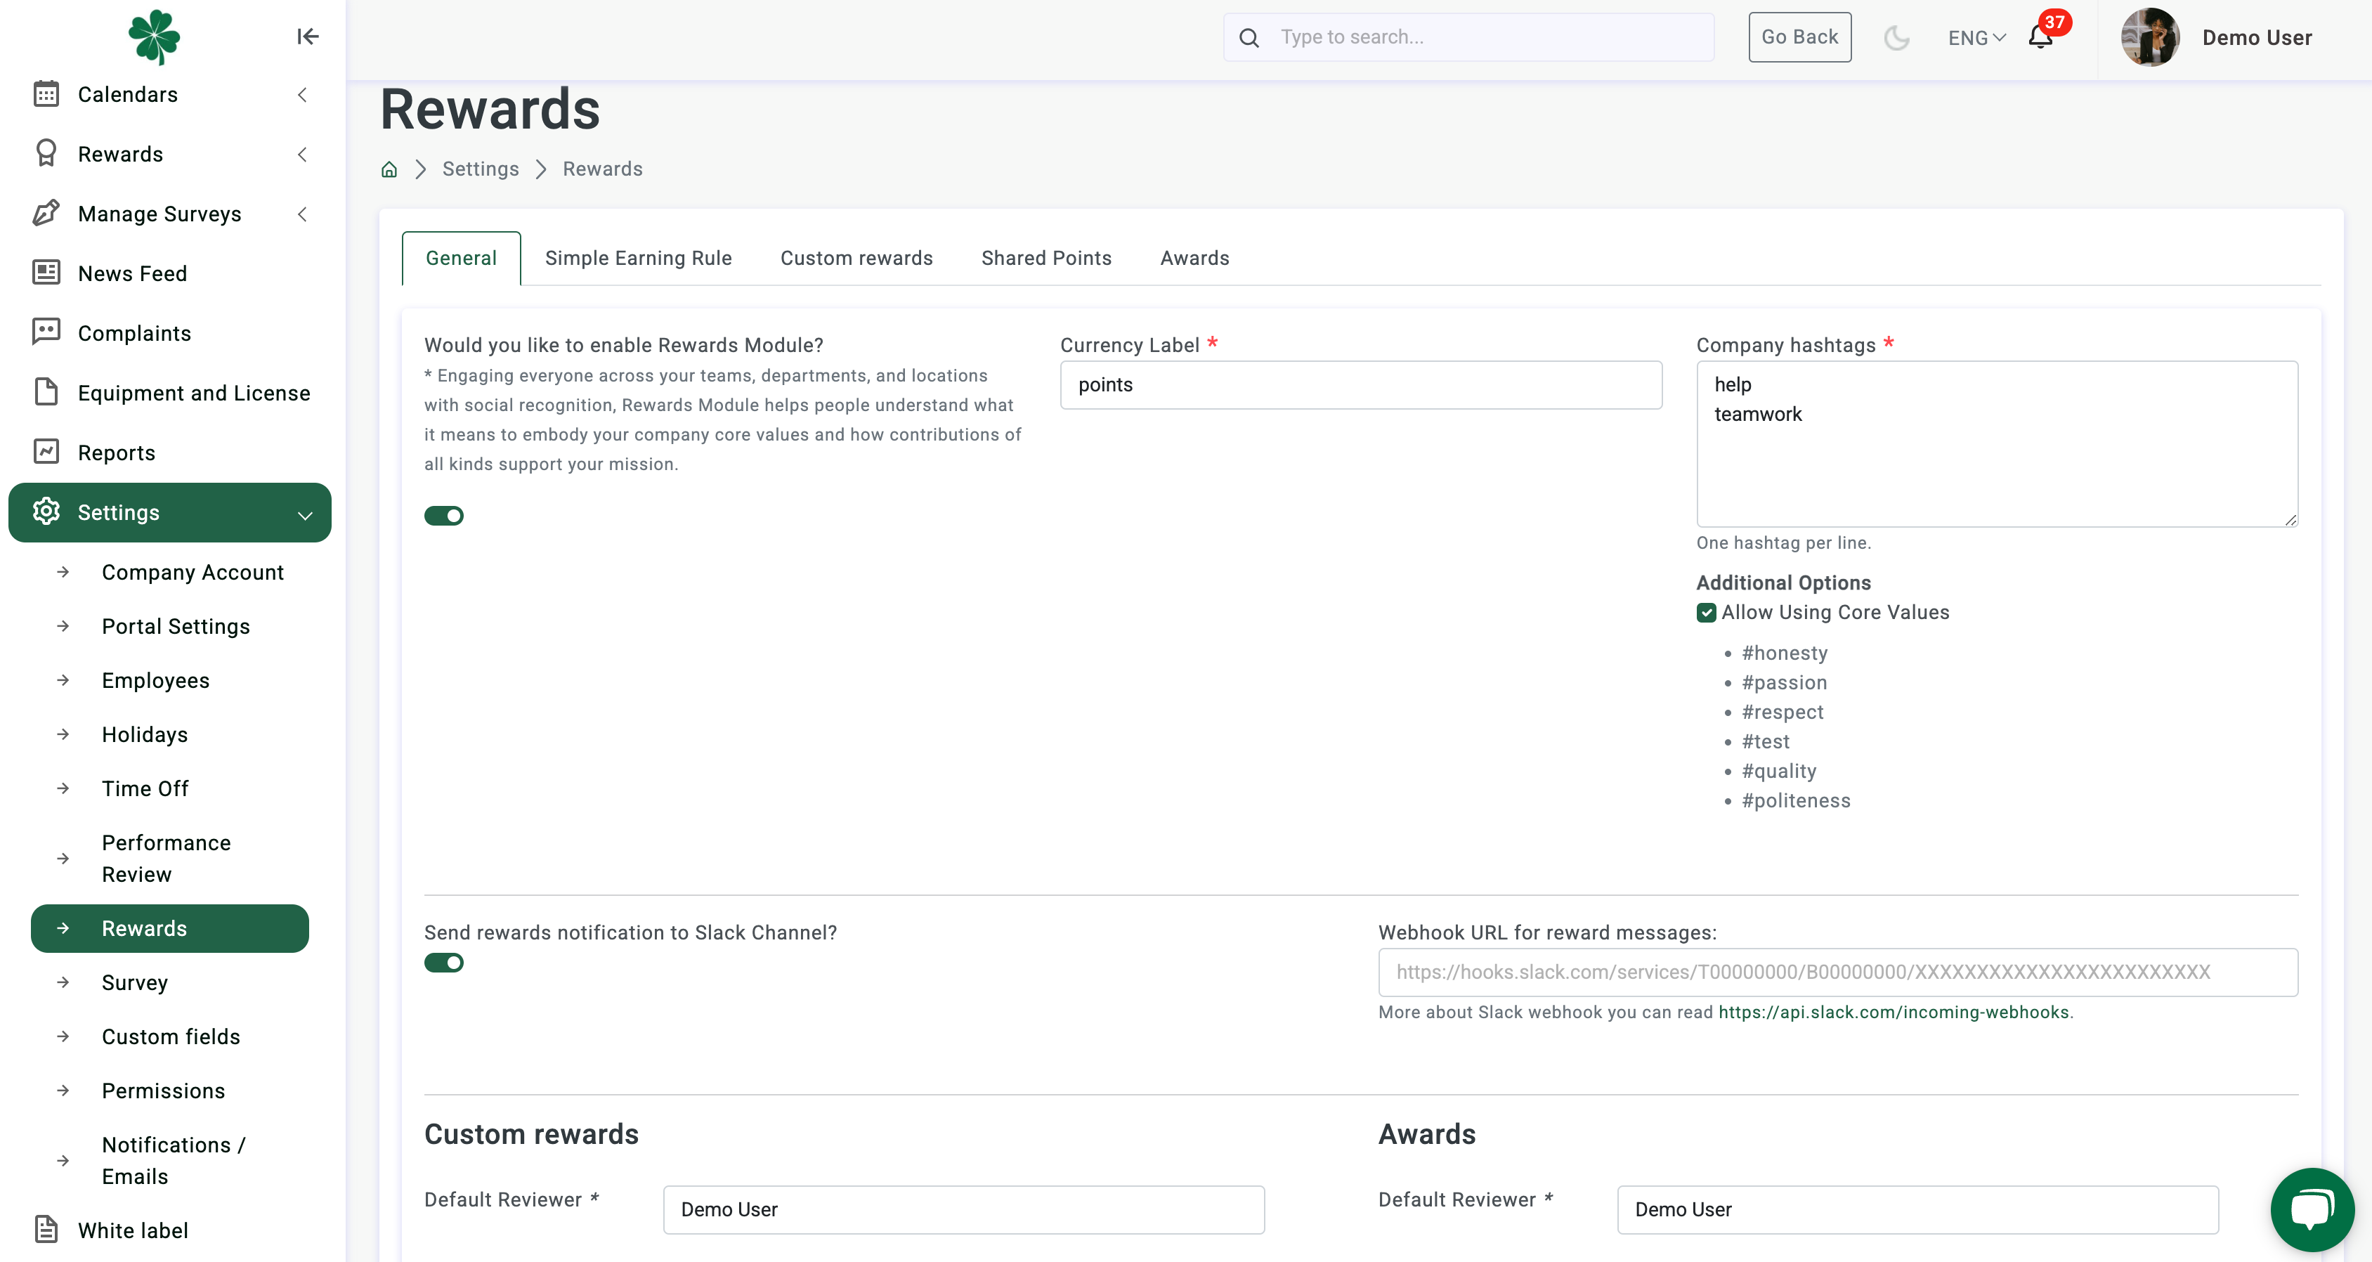
Task: Open notifications bell icon
Action: click(2040, 37)
